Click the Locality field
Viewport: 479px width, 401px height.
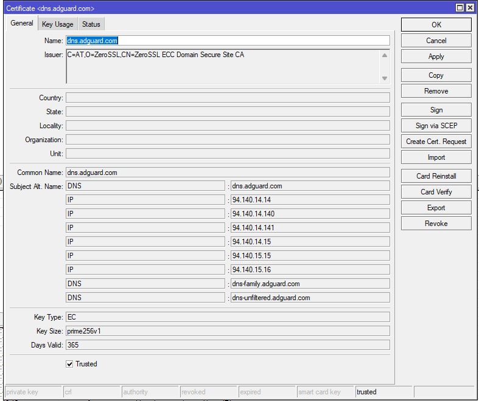[x=228, y=126]
